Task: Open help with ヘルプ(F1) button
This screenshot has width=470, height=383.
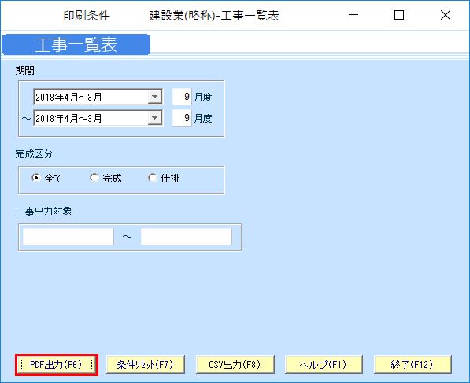Action: point(324,364)
